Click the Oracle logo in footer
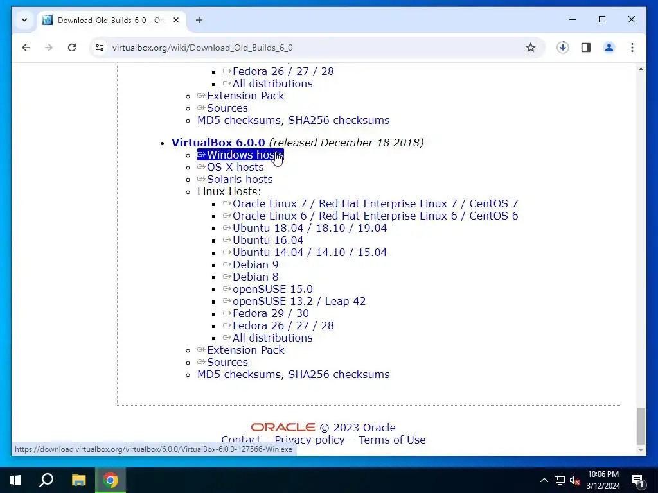Image resolution: width=658 pixels, height=493 pixels. point(283,427)
